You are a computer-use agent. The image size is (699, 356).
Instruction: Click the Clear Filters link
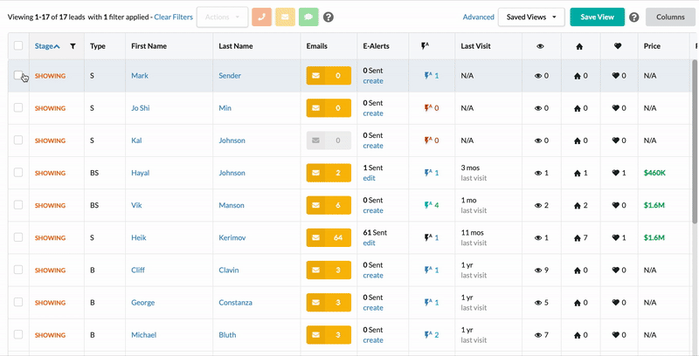point(173,17)
